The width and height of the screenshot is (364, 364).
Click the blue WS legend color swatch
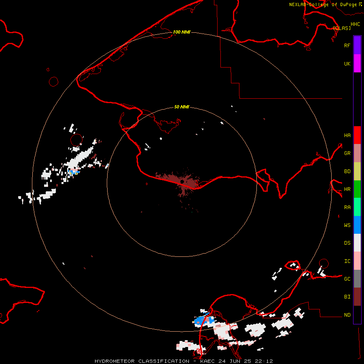point(357,225)
